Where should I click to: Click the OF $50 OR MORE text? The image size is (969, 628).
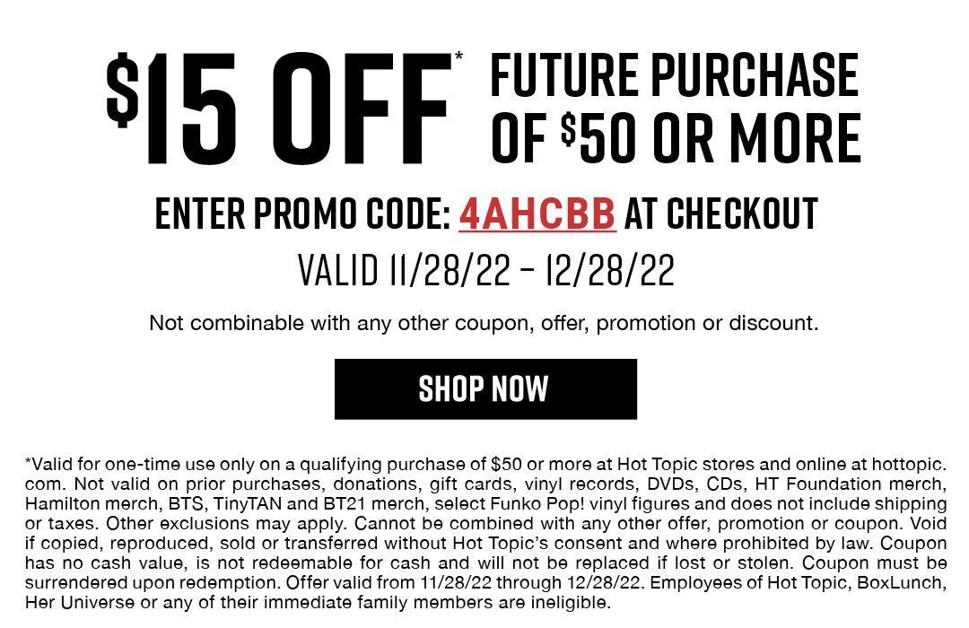[x=676, y=138]
